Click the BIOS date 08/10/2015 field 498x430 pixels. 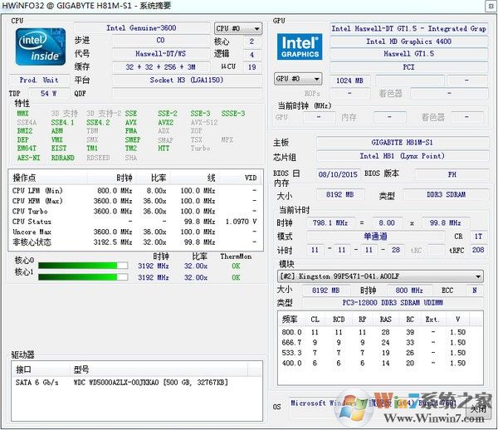tap(338, 174)
